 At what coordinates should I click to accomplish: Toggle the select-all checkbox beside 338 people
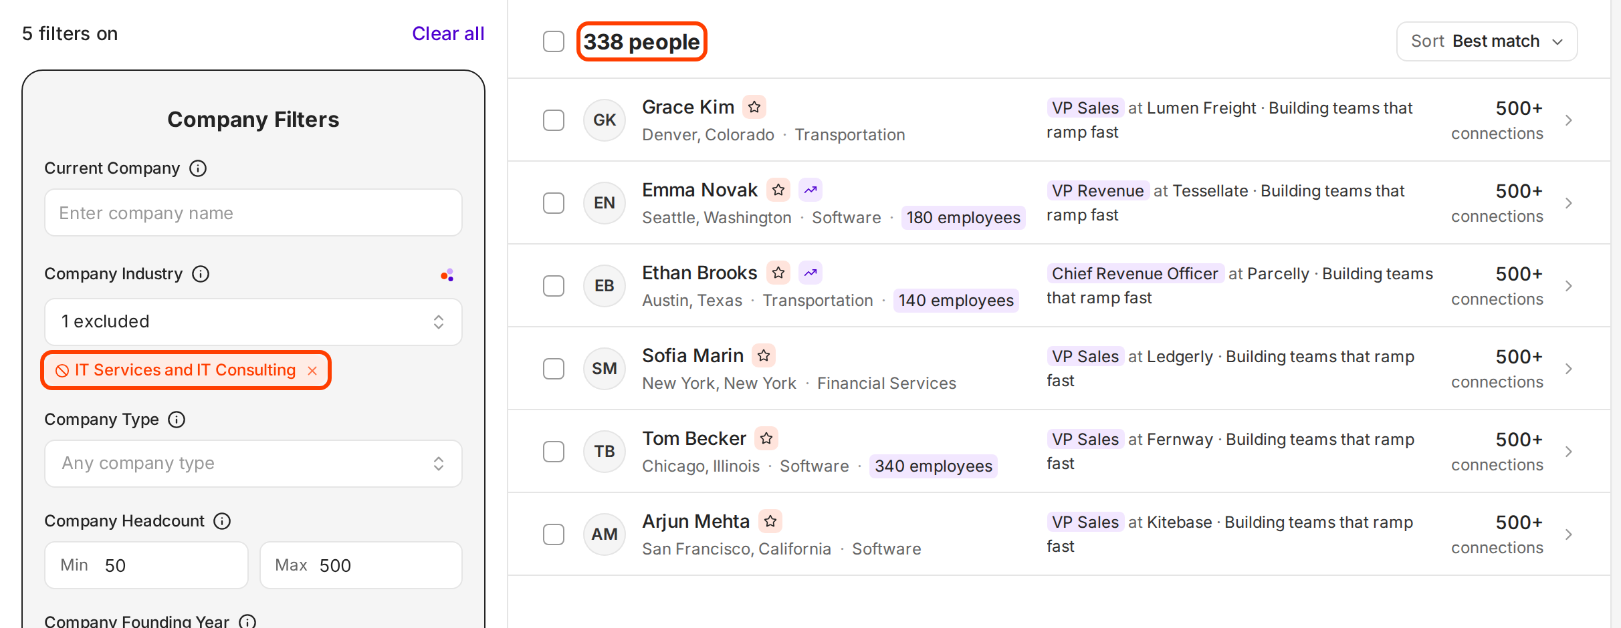[554, 41]
